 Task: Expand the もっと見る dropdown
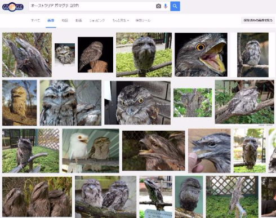coord(121,20)
